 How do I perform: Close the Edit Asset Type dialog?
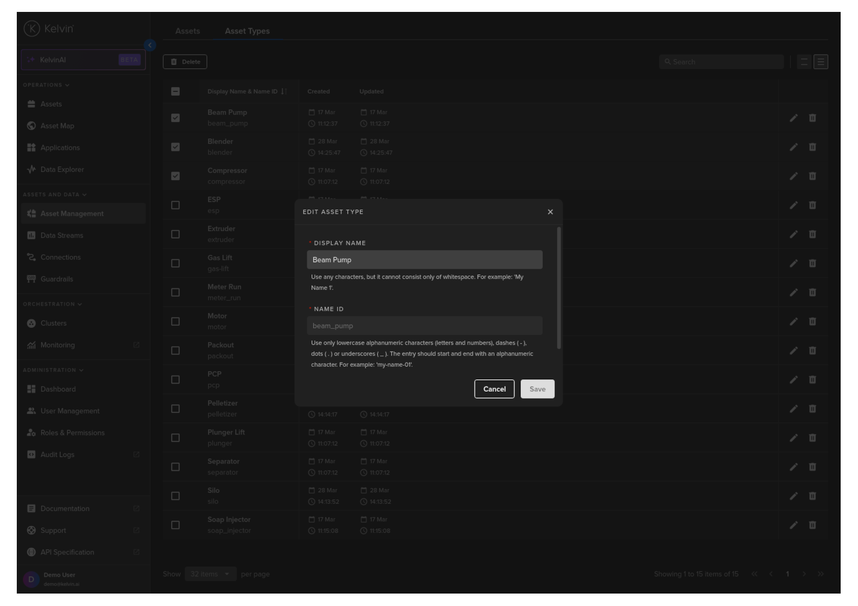(550, 212)
